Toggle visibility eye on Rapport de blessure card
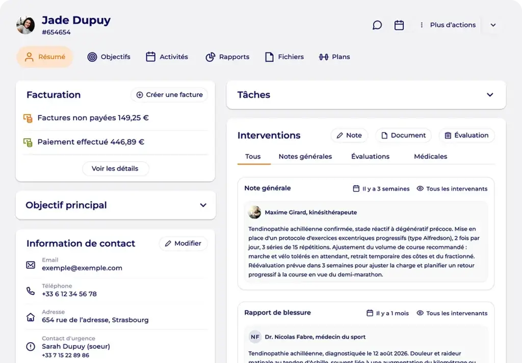 [x=420, y=313]
